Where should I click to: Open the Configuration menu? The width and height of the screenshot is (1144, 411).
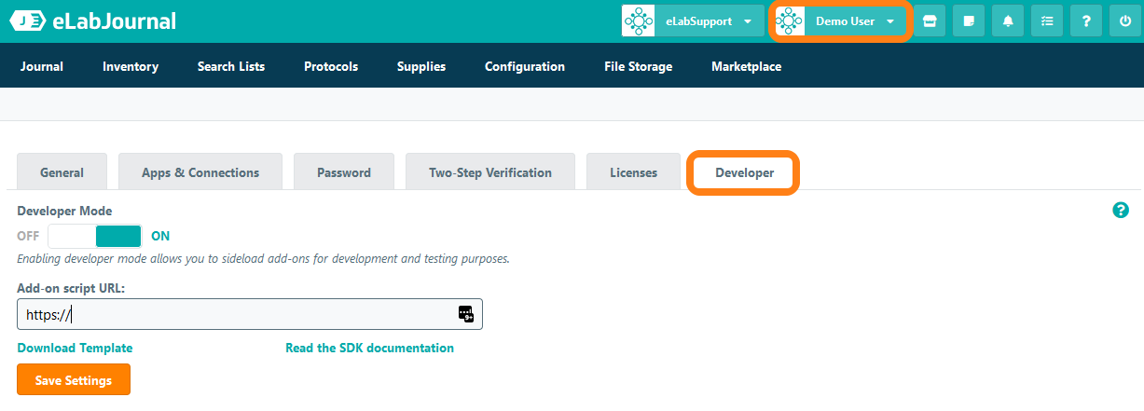(x=524, y=66)
